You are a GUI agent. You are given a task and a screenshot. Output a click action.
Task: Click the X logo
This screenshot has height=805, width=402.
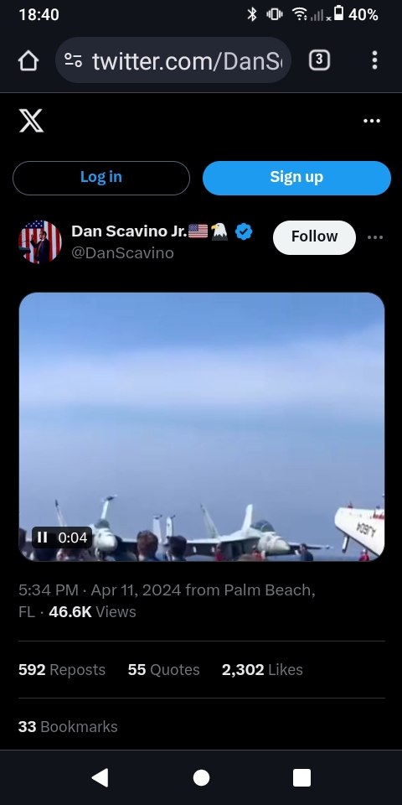pyautogui.click(x=31, y=121)
